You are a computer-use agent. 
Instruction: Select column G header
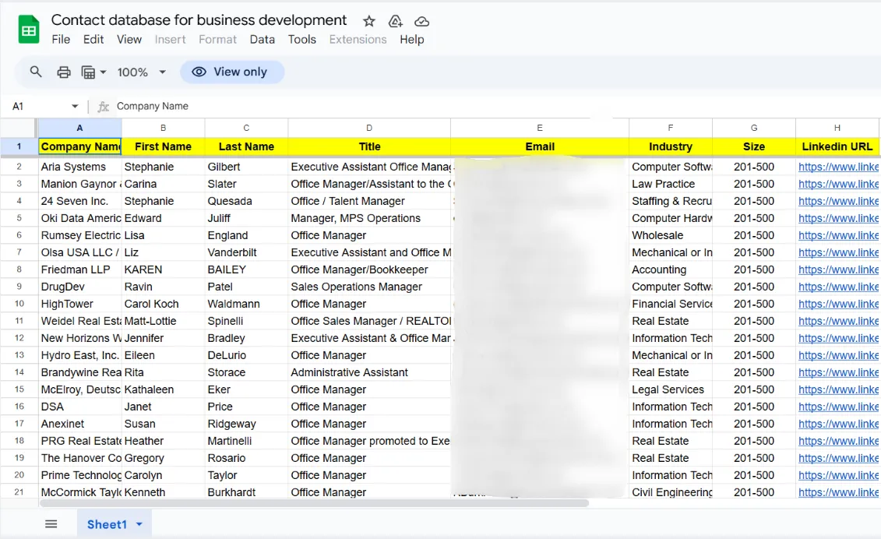754,129
